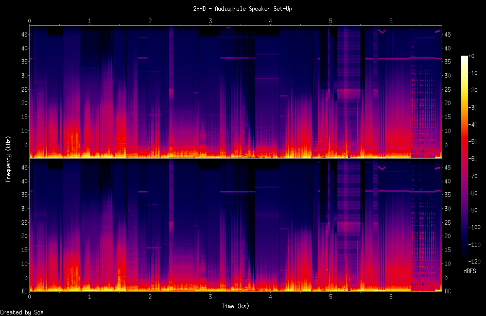Click the title "2xHD - Audiophile Speaker Set-Up"
Screen dimensions: 486x316
[242, 9]
